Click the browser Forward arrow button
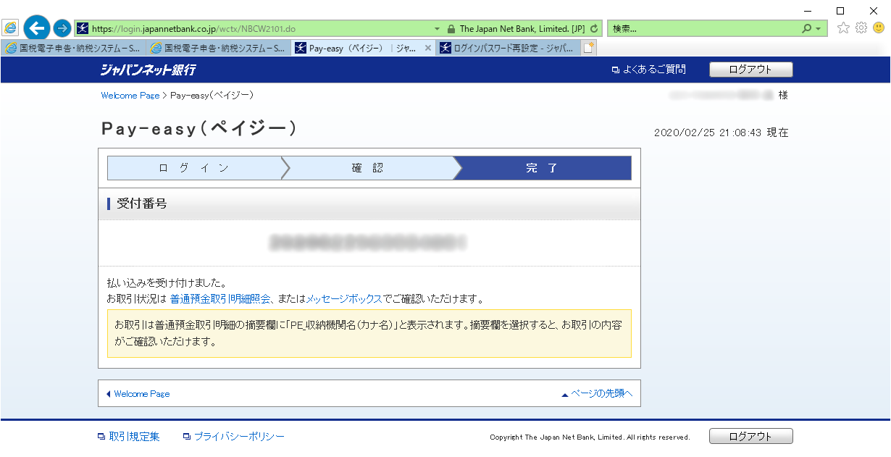The height and width of the screenshot is (457, 891). [62, 28]
